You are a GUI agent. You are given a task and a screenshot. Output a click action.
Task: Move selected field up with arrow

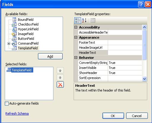(60, 70)
